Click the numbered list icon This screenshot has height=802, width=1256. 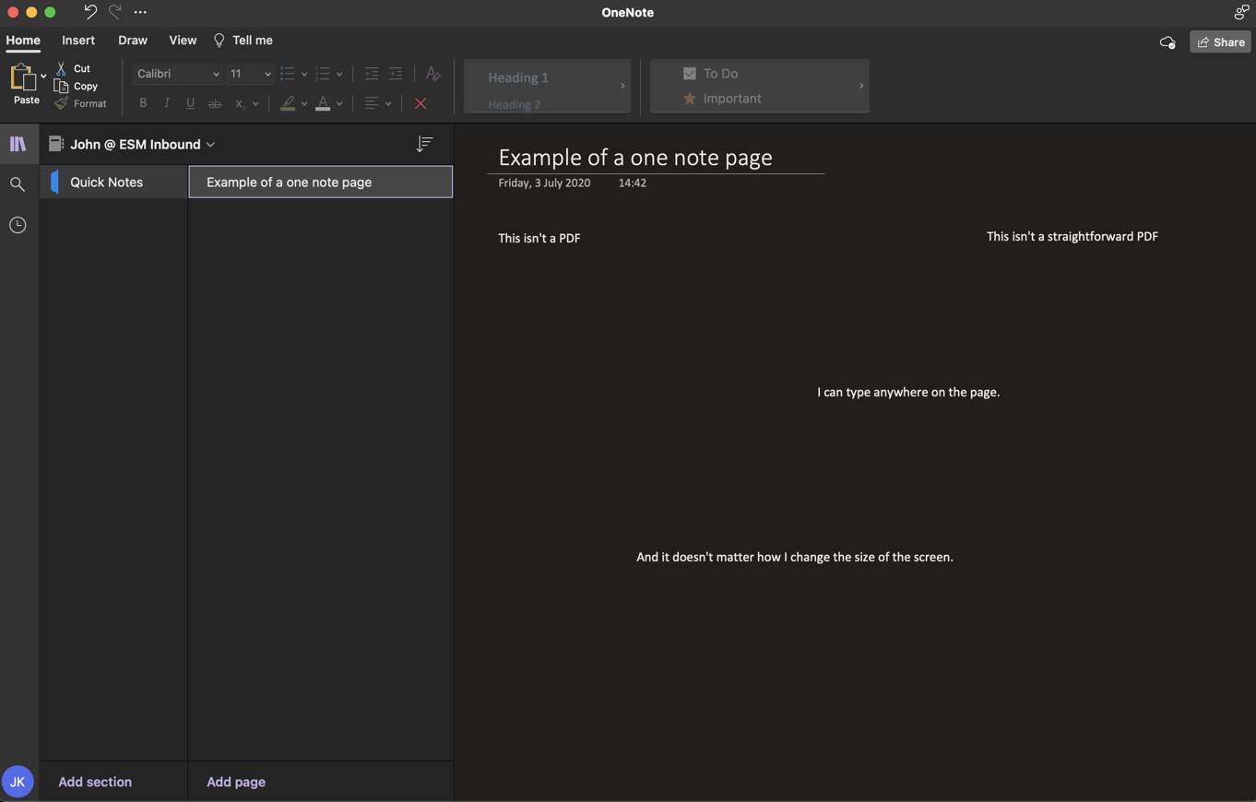click(323, 74)
